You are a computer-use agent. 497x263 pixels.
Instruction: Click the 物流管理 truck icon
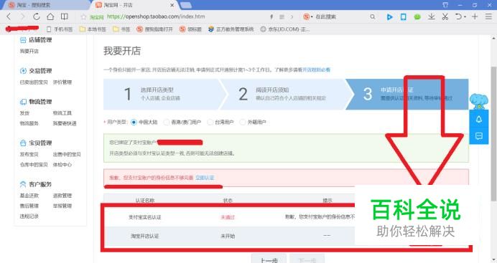pyautogui.click(x=23, y=102)
